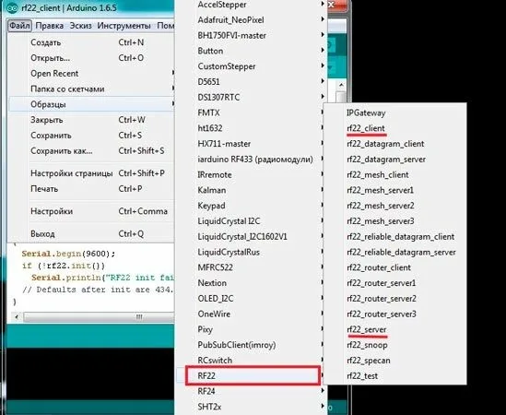
Task: Open rf22_datagram_server example
Action: [x=395, y=160]
